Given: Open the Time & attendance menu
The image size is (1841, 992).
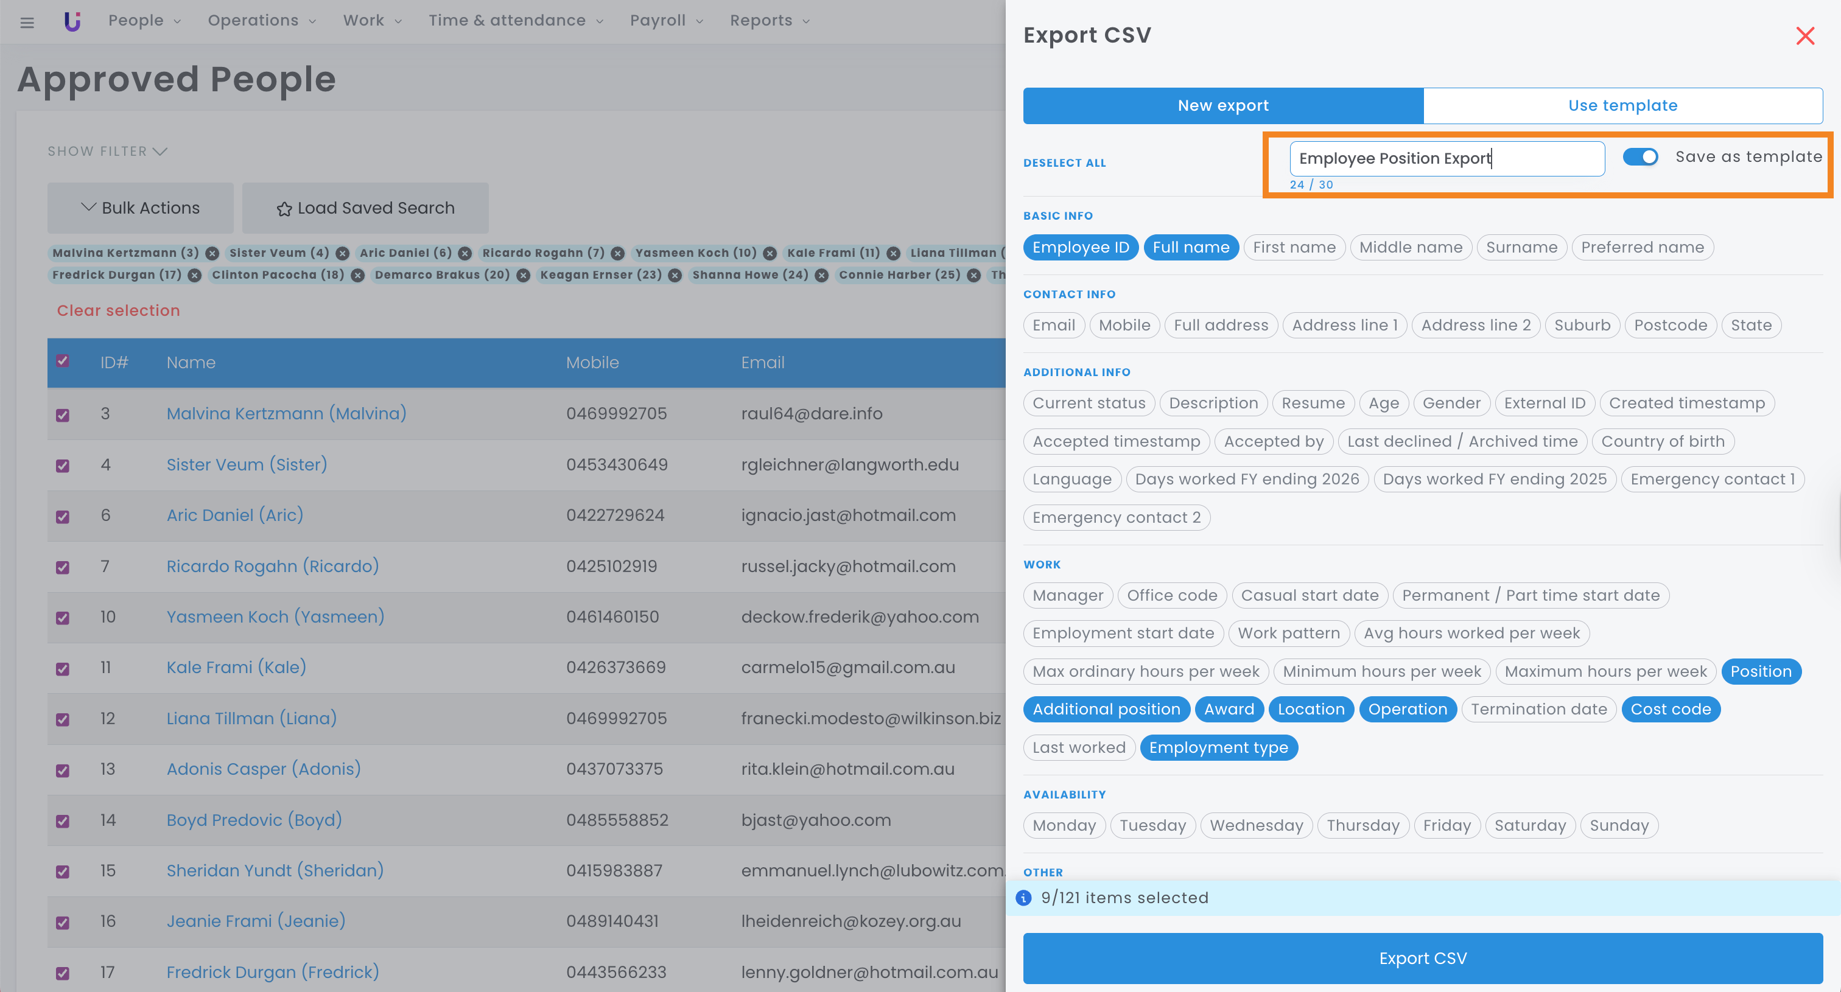Looking at the screenshot, I should click(x=515, y=21).
